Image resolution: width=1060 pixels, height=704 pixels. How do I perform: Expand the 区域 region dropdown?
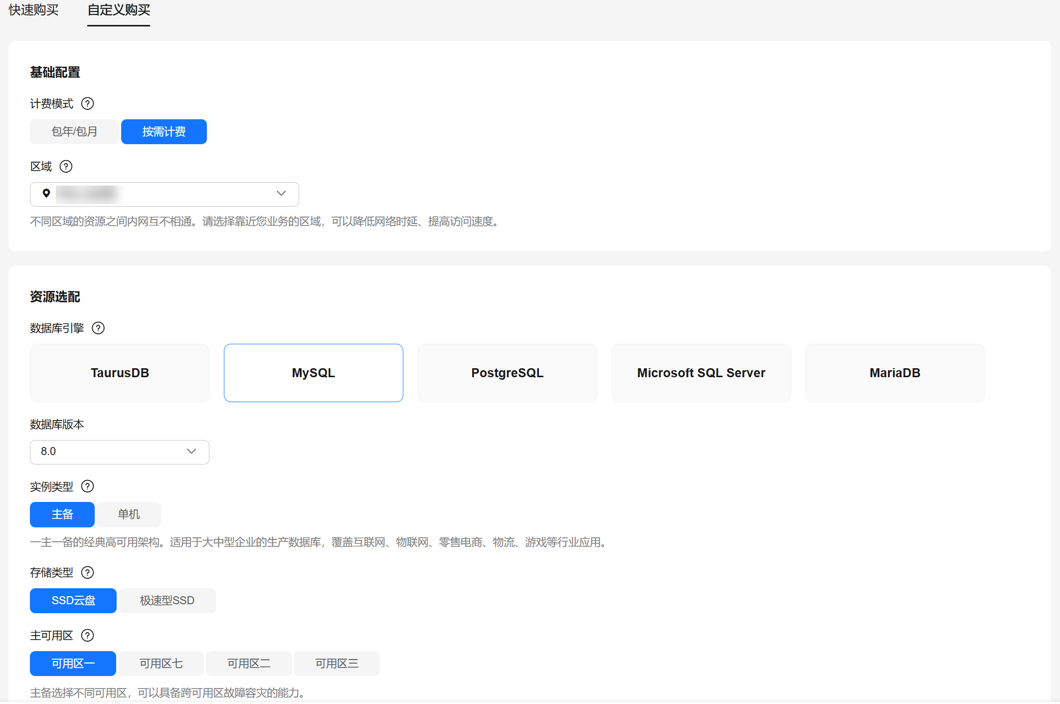click(281, 194)
